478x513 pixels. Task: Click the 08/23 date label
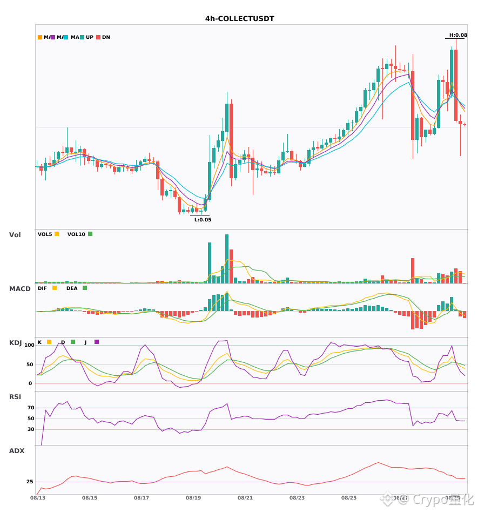[x=297, y=498]
